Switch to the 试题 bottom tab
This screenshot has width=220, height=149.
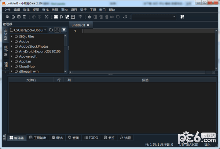125,138
